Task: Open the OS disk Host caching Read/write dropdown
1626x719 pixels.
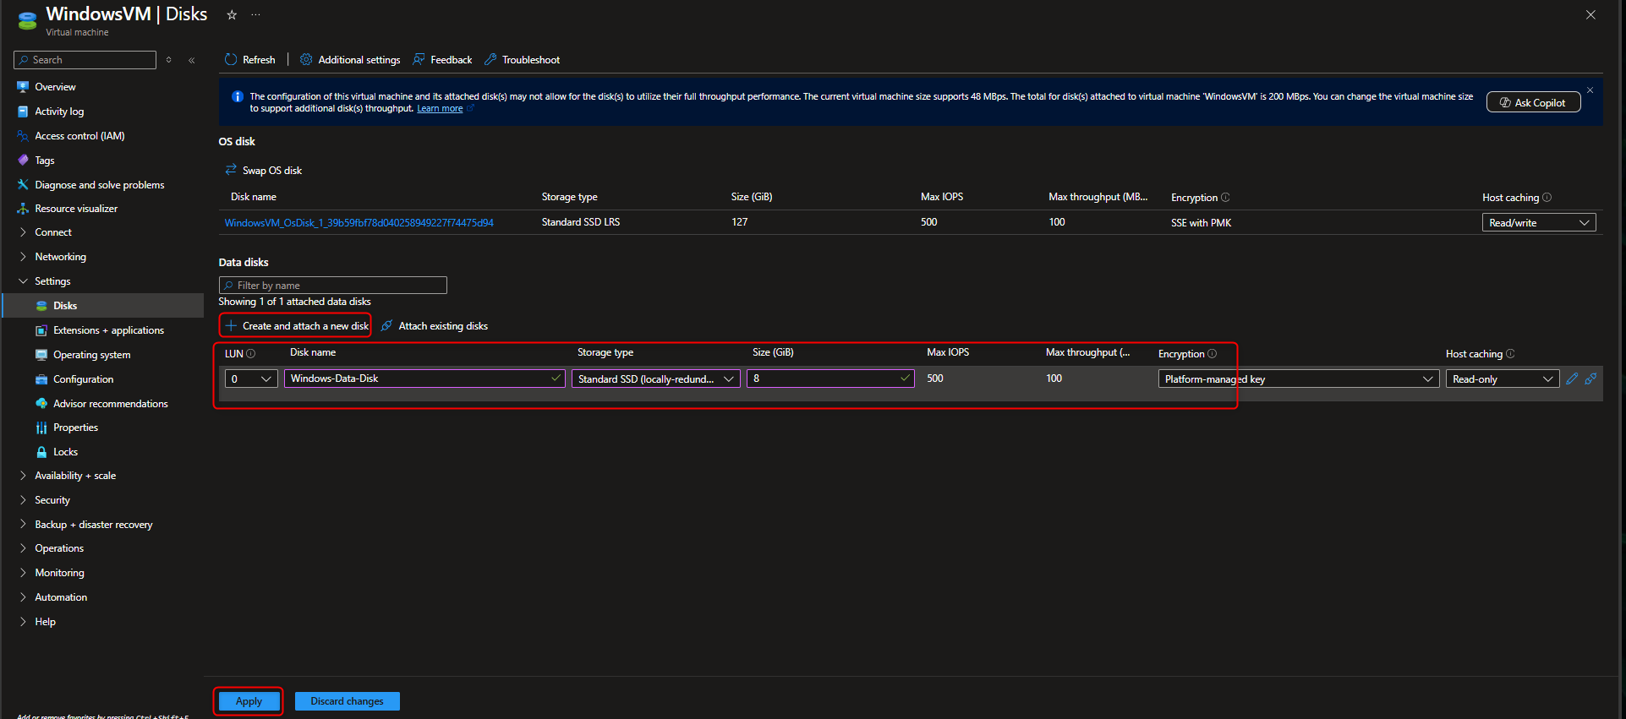Action: [x=1539, y=222]
